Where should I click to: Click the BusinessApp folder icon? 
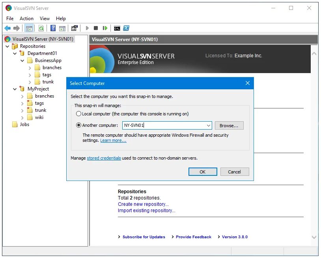[x=30, y=60]
